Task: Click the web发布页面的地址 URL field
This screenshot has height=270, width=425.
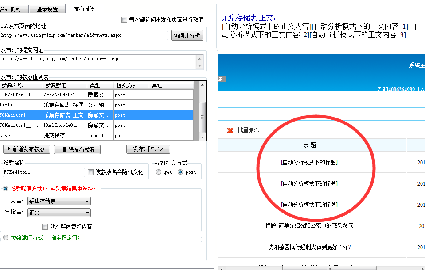Action: (x=84, y=35)
